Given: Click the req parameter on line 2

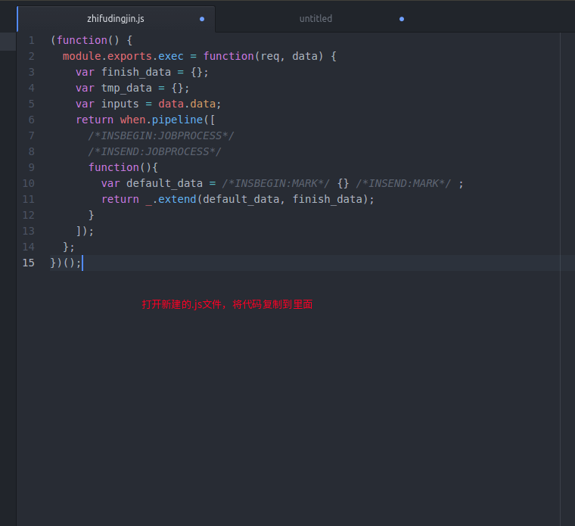Looking at the screenshot, I should [270, 57].
